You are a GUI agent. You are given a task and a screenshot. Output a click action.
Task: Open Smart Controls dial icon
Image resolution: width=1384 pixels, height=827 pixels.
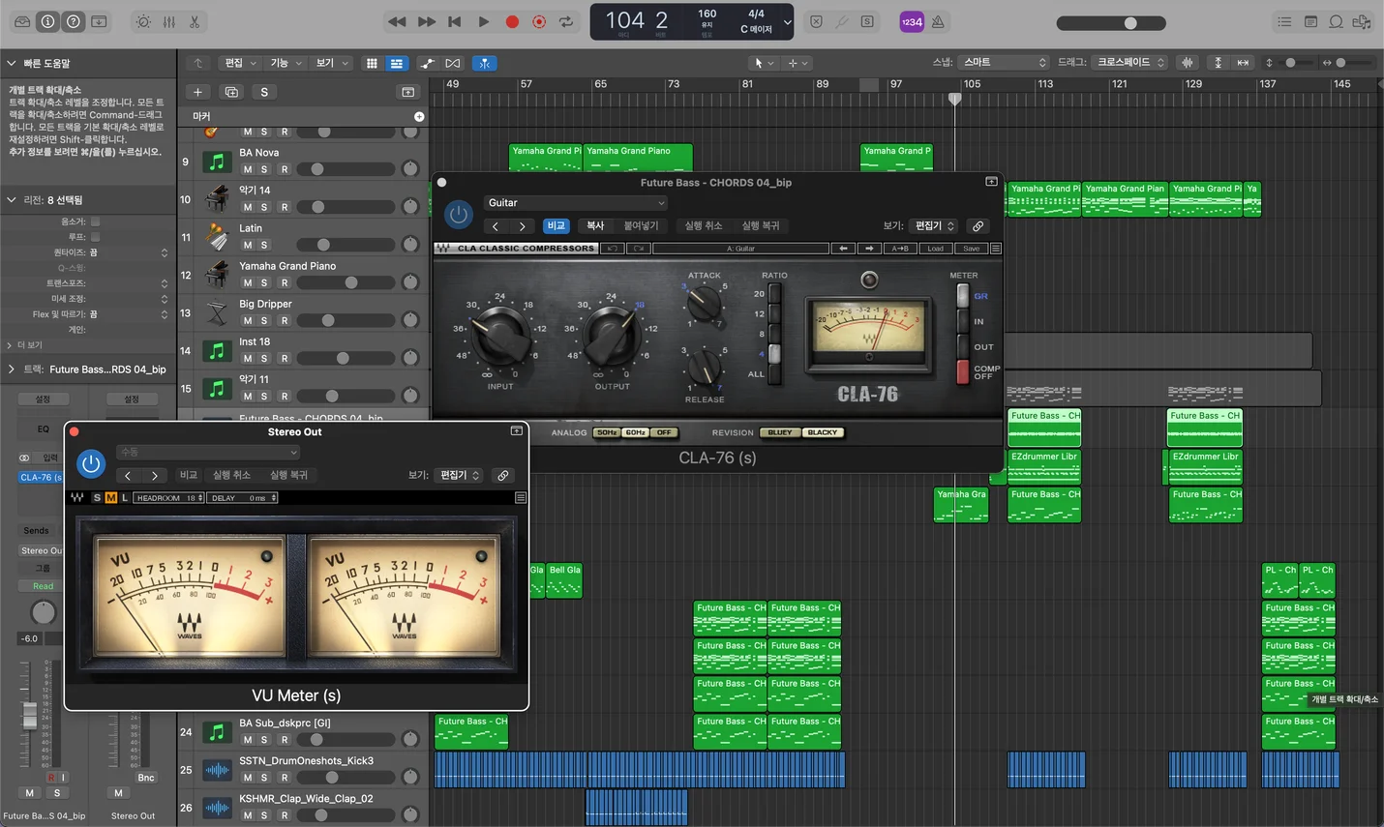(x=143, y=21)
